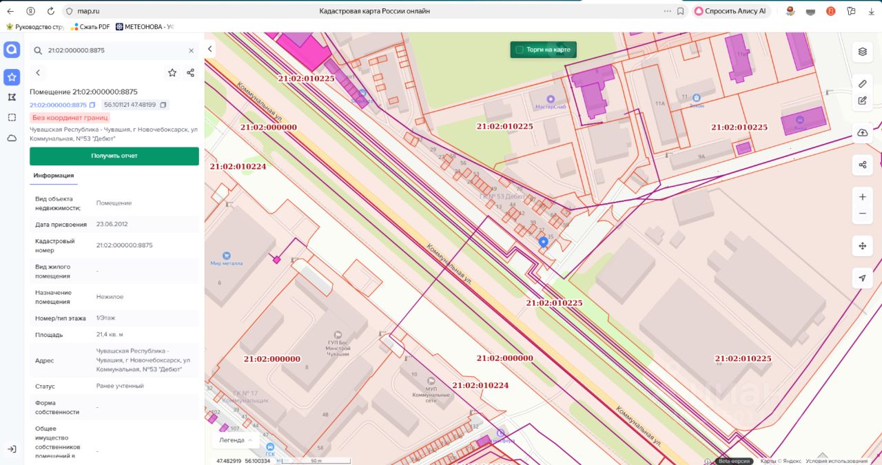882x465 pixels.
Task: Copy the cadastral number 21:02:000000:8875
Action: click(92, 105)
